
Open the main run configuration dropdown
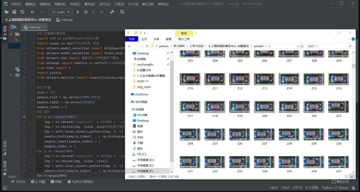(x=60, y=12)
